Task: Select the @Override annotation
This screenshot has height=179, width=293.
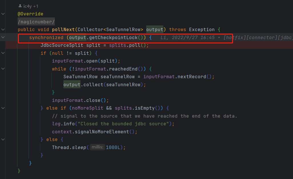Action: tap(30, 13)
